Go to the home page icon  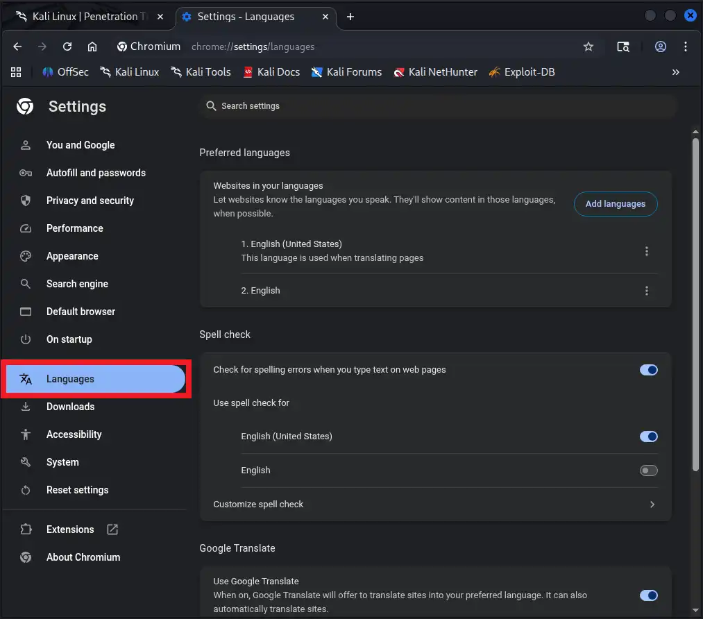point(92,46)
